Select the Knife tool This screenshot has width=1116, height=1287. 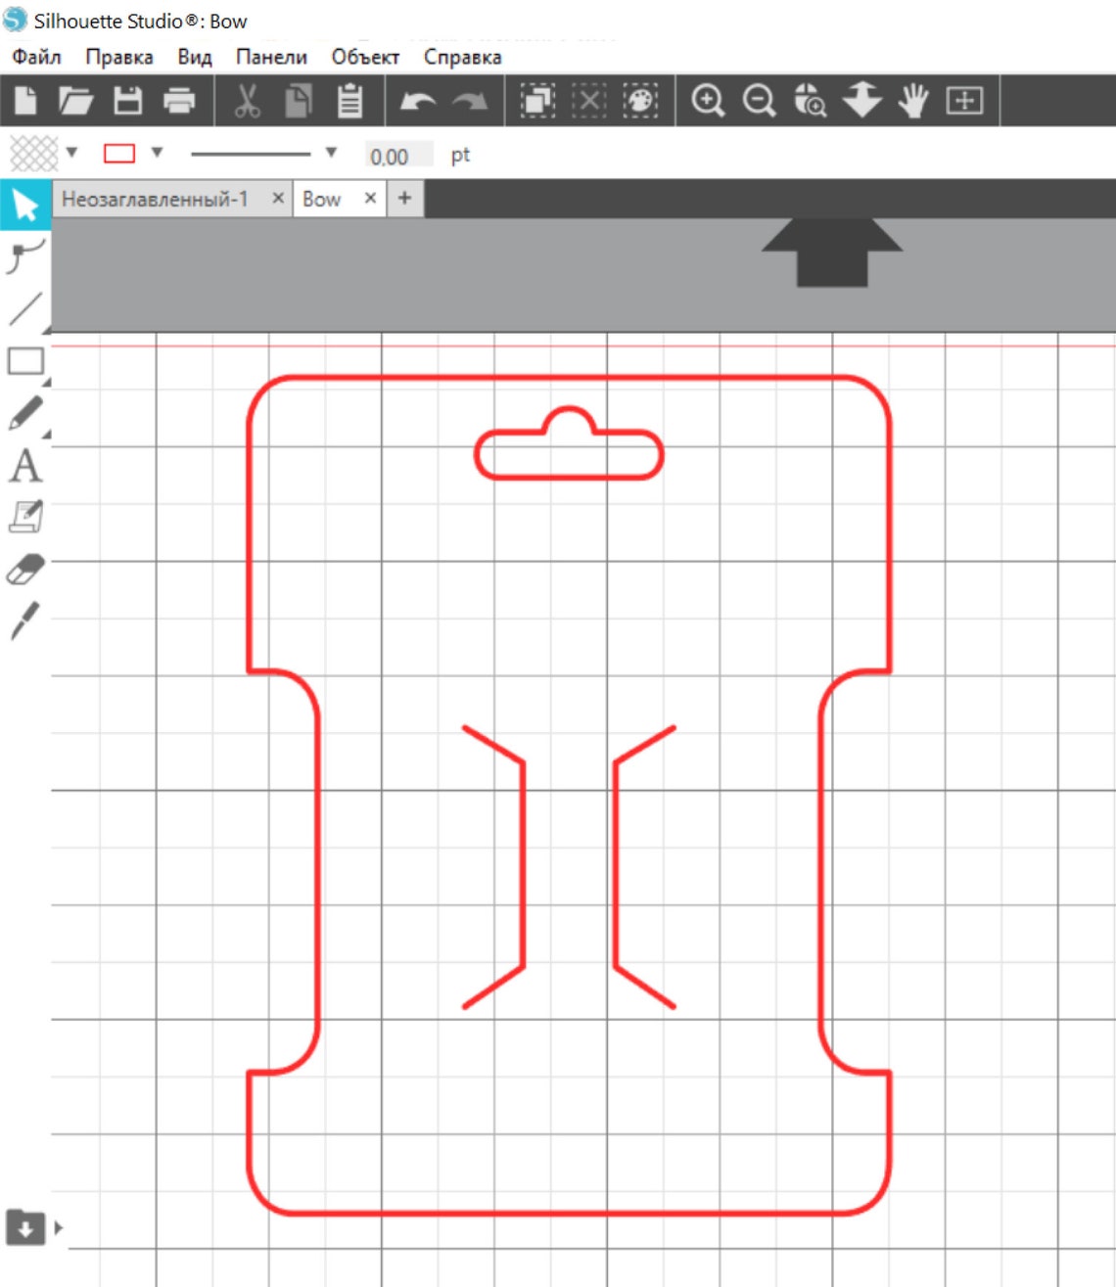[x=25, y=621]
